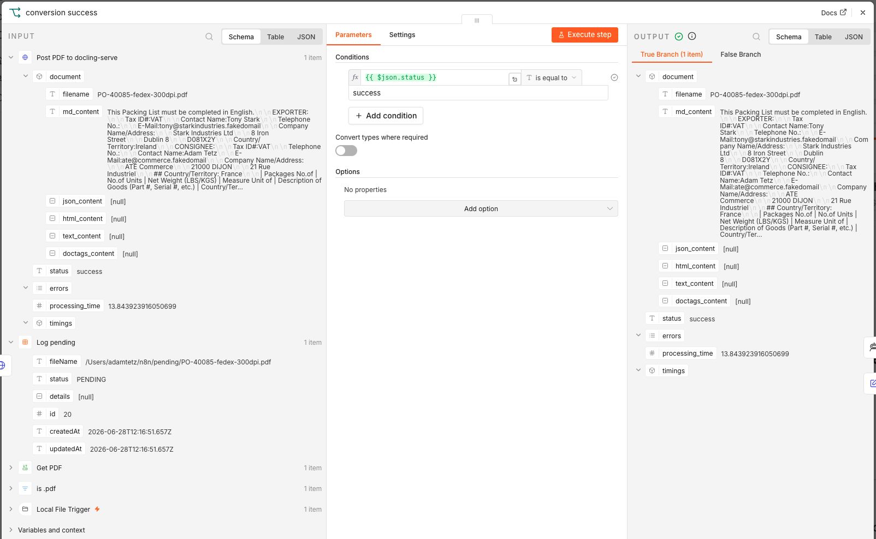Click the Add condition button
The width and height of the screenshot is (876, 539).
(x=386, y=116)
